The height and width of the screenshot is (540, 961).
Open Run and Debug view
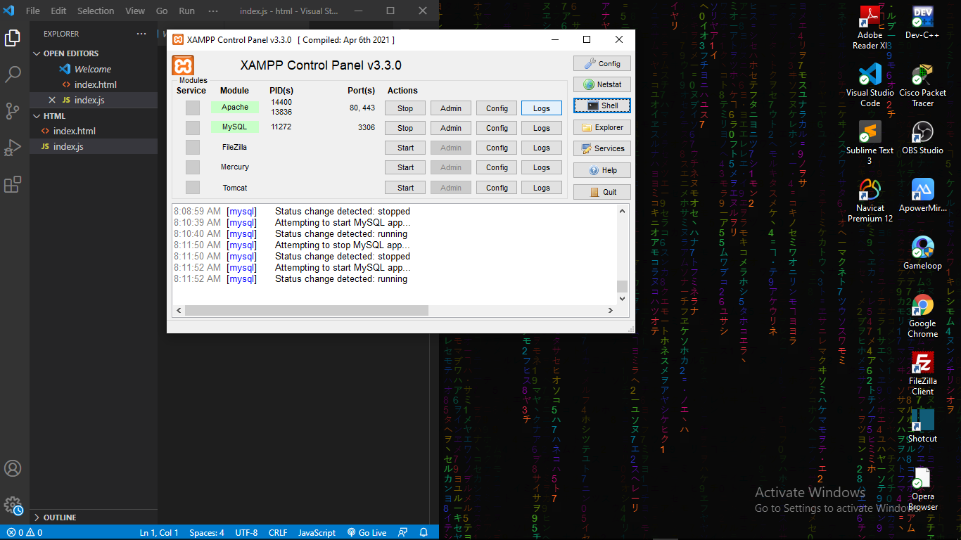pyautogui.click(x=13, y=148)
